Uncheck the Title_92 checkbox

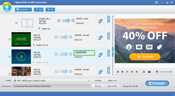click(10, 74)
